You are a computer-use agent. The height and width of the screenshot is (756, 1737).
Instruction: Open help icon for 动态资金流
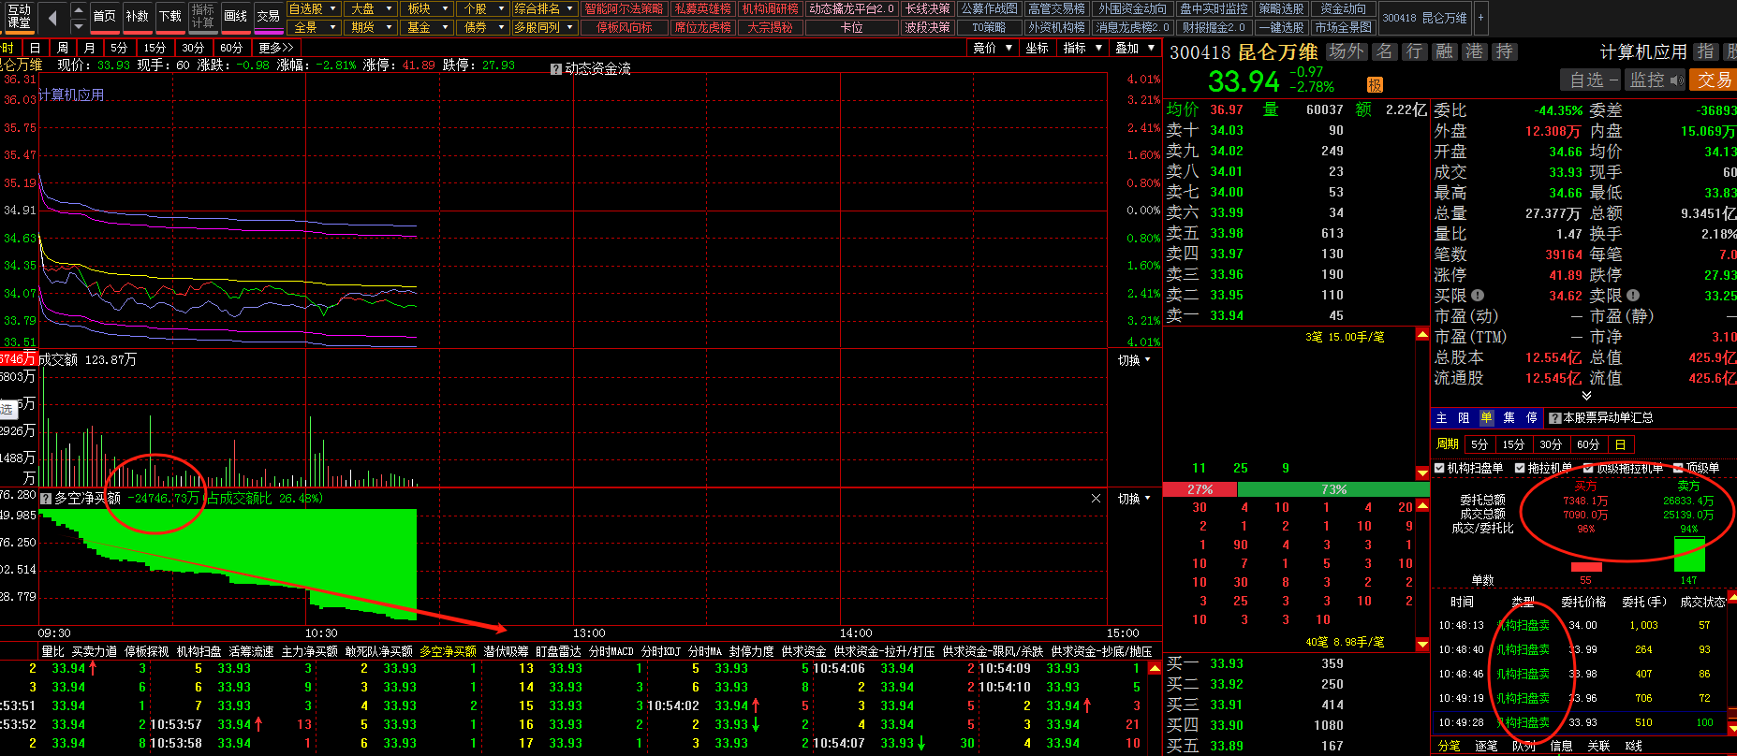point(556,69)
